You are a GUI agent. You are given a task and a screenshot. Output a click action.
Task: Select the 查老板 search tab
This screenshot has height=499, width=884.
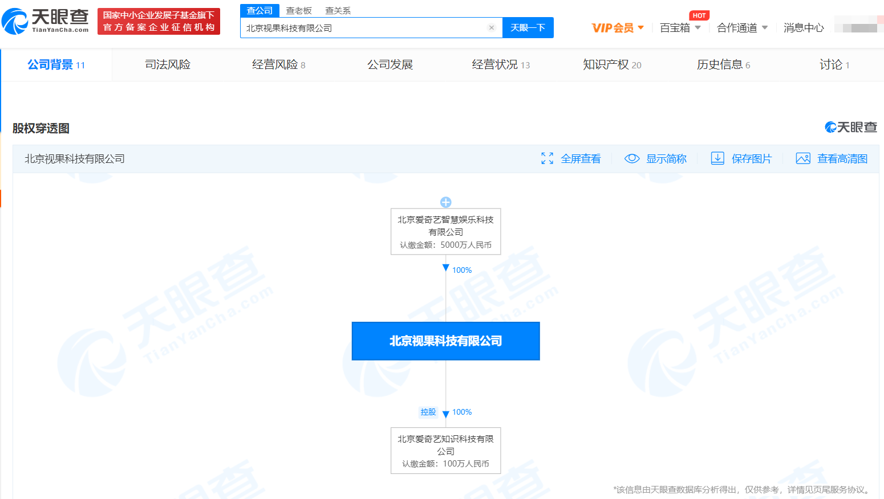coord(299,11)
